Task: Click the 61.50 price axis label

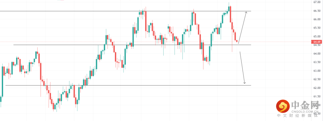Action: point(317,97)
